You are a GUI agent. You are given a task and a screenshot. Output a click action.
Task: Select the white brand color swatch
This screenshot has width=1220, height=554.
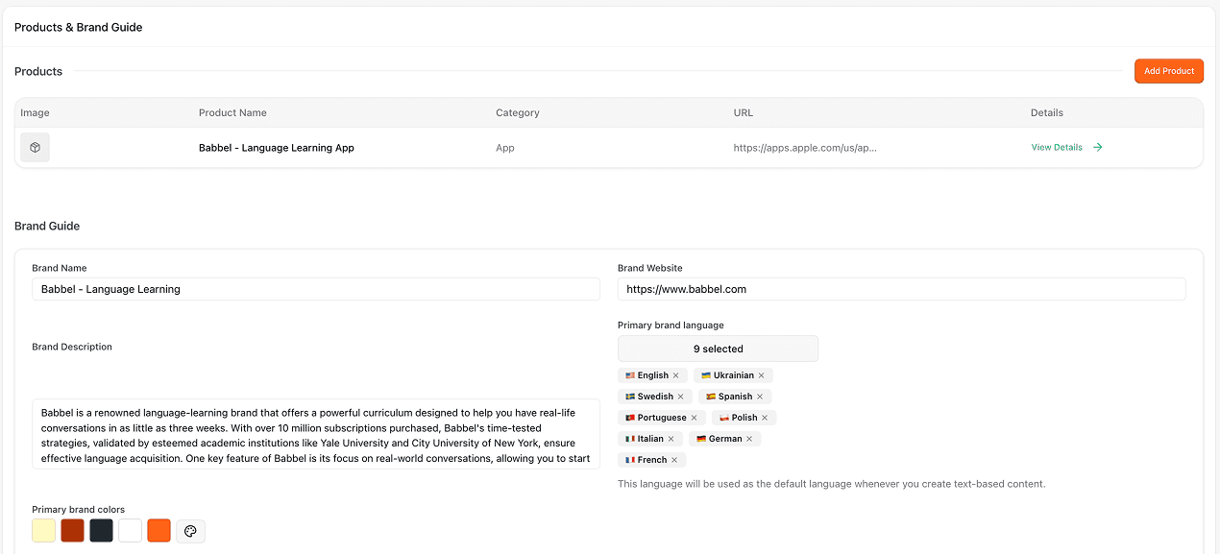[x=131, y=531]
